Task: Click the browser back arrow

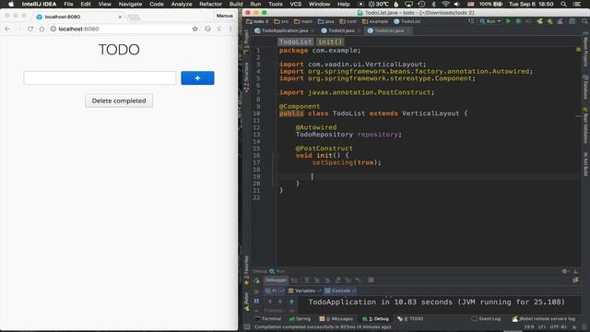Action: 7,29
